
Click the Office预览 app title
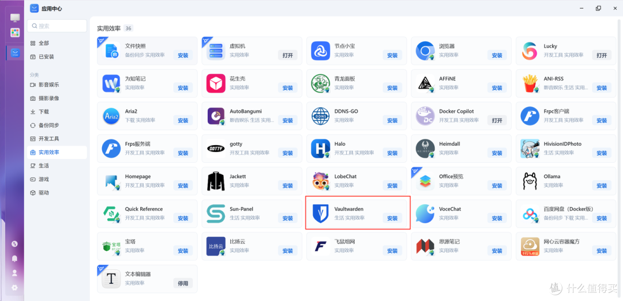pyautogui.click(x=451, y=177)
